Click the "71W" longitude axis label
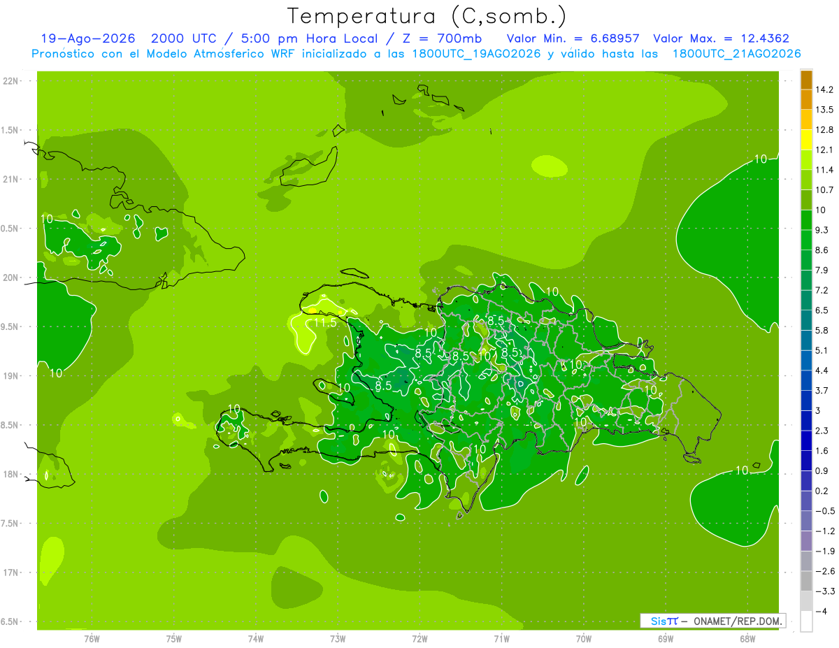The height and width of the screenshot is (648, 839). [x=501, y=638]
